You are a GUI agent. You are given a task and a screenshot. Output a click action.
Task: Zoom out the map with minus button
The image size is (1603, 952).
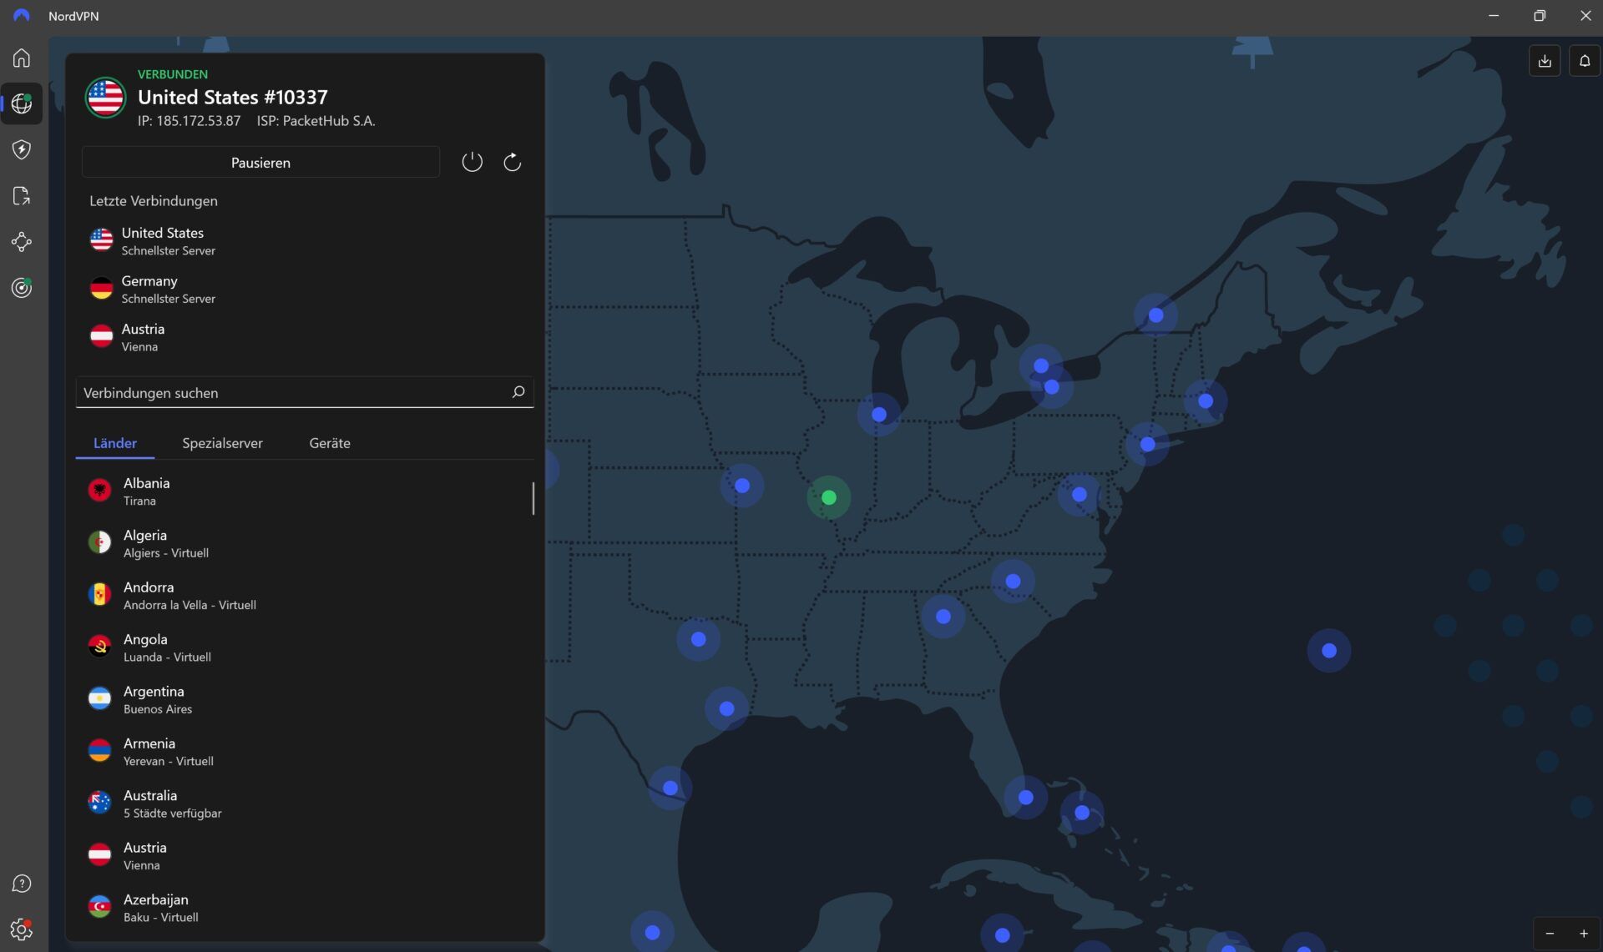click(x=1550, y=934)
